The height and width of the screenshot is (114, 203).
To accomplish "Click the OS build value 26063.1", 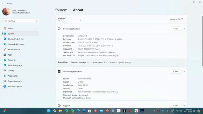I will (x=81, y=89).
